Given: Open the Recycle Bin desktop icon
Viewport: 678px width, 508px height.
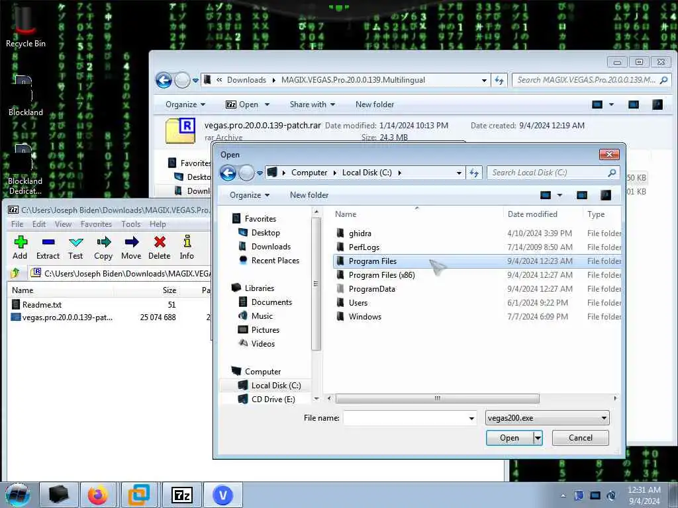Looking at the screenshot, I should (x=25, y=26).
